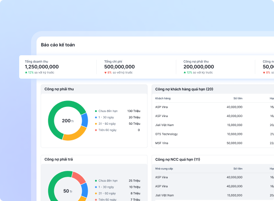Click the Công nợ phải thu value 200,000,000
The image size is (274, 201).
click(x=199, y=67)
